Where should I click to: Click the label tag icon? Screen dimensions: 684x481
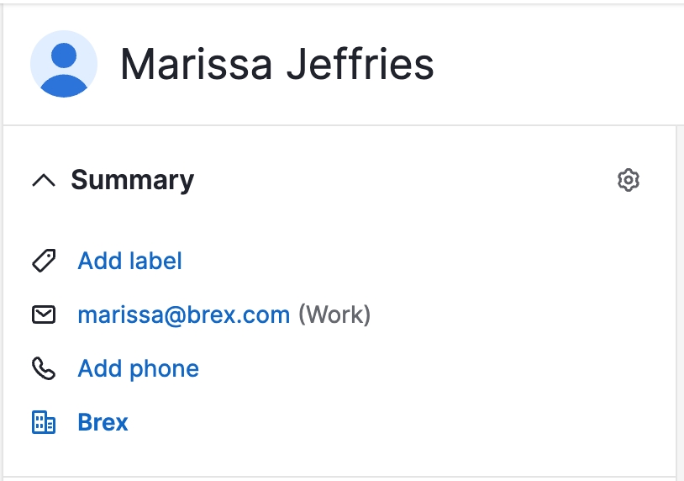tap(44, 261)
